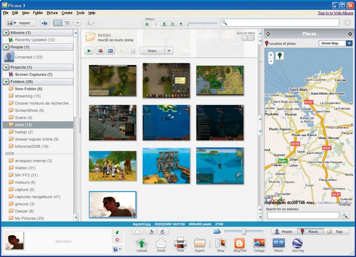Click the Import button
Screen dimensions: 356x257
pos(21,23)
